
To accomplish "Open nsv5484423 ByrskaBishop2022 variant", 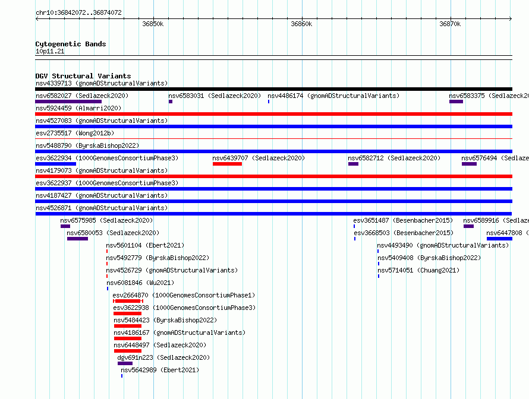I will point(165,320).
